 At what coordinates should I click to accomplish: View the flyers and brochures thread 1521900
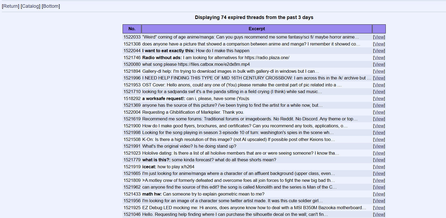point(379,126)
